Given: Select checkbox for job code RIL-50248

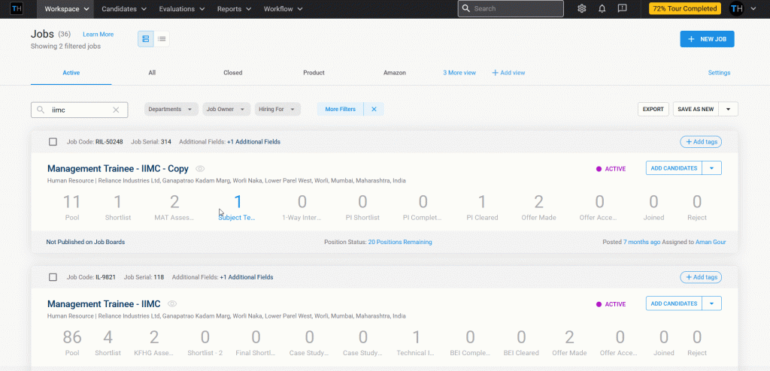Looking at the screenshot, I should pos(53,142).
